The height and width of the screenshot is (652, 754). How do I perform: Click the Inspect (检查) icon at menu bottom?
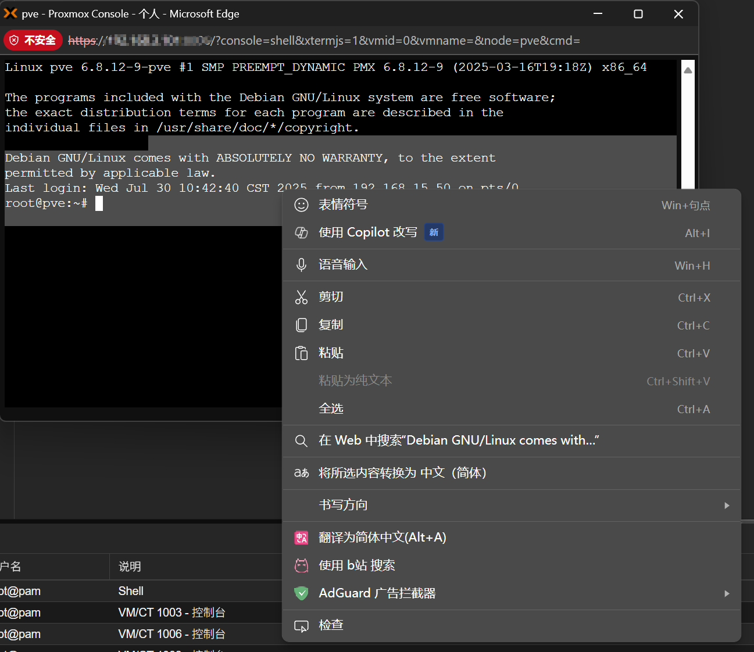click(301, 626)
